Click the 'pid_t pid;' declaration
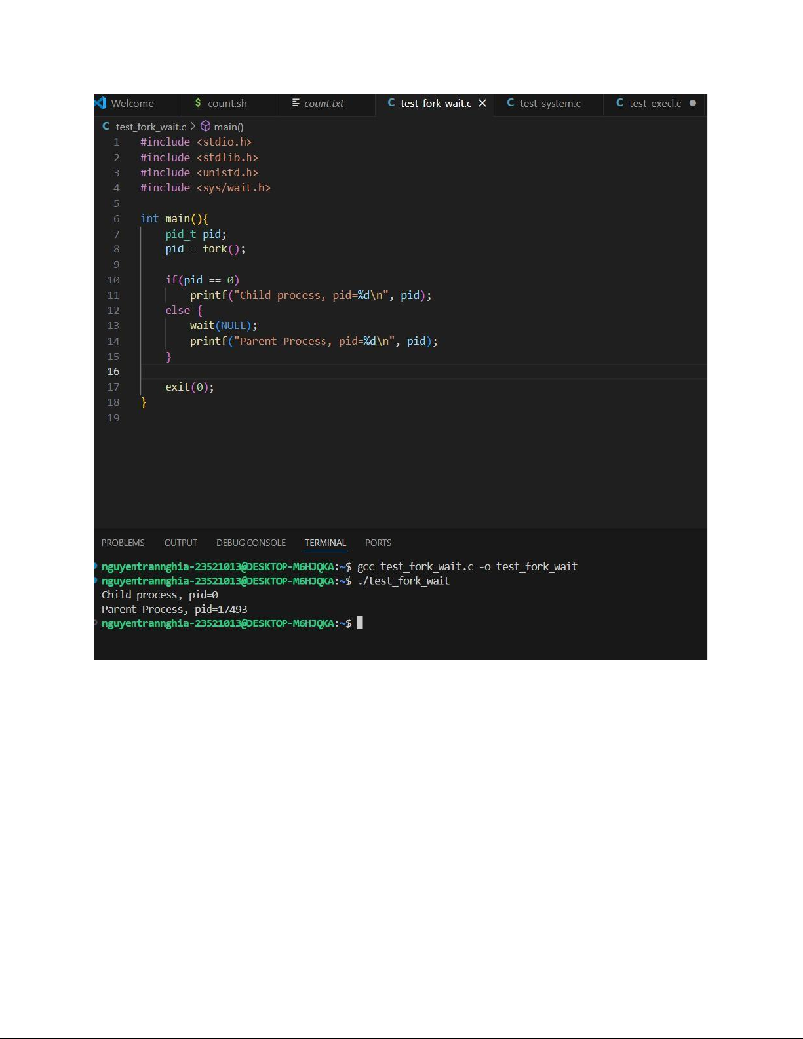 pos(196,234)
